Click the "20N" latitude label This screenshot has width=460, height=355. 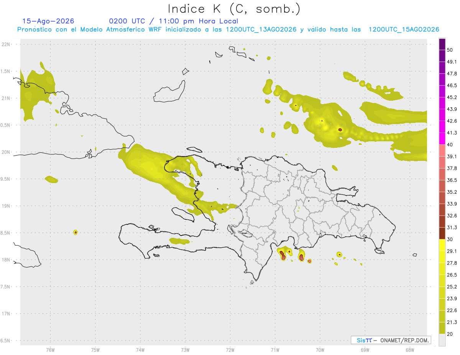tap(7, 152)
